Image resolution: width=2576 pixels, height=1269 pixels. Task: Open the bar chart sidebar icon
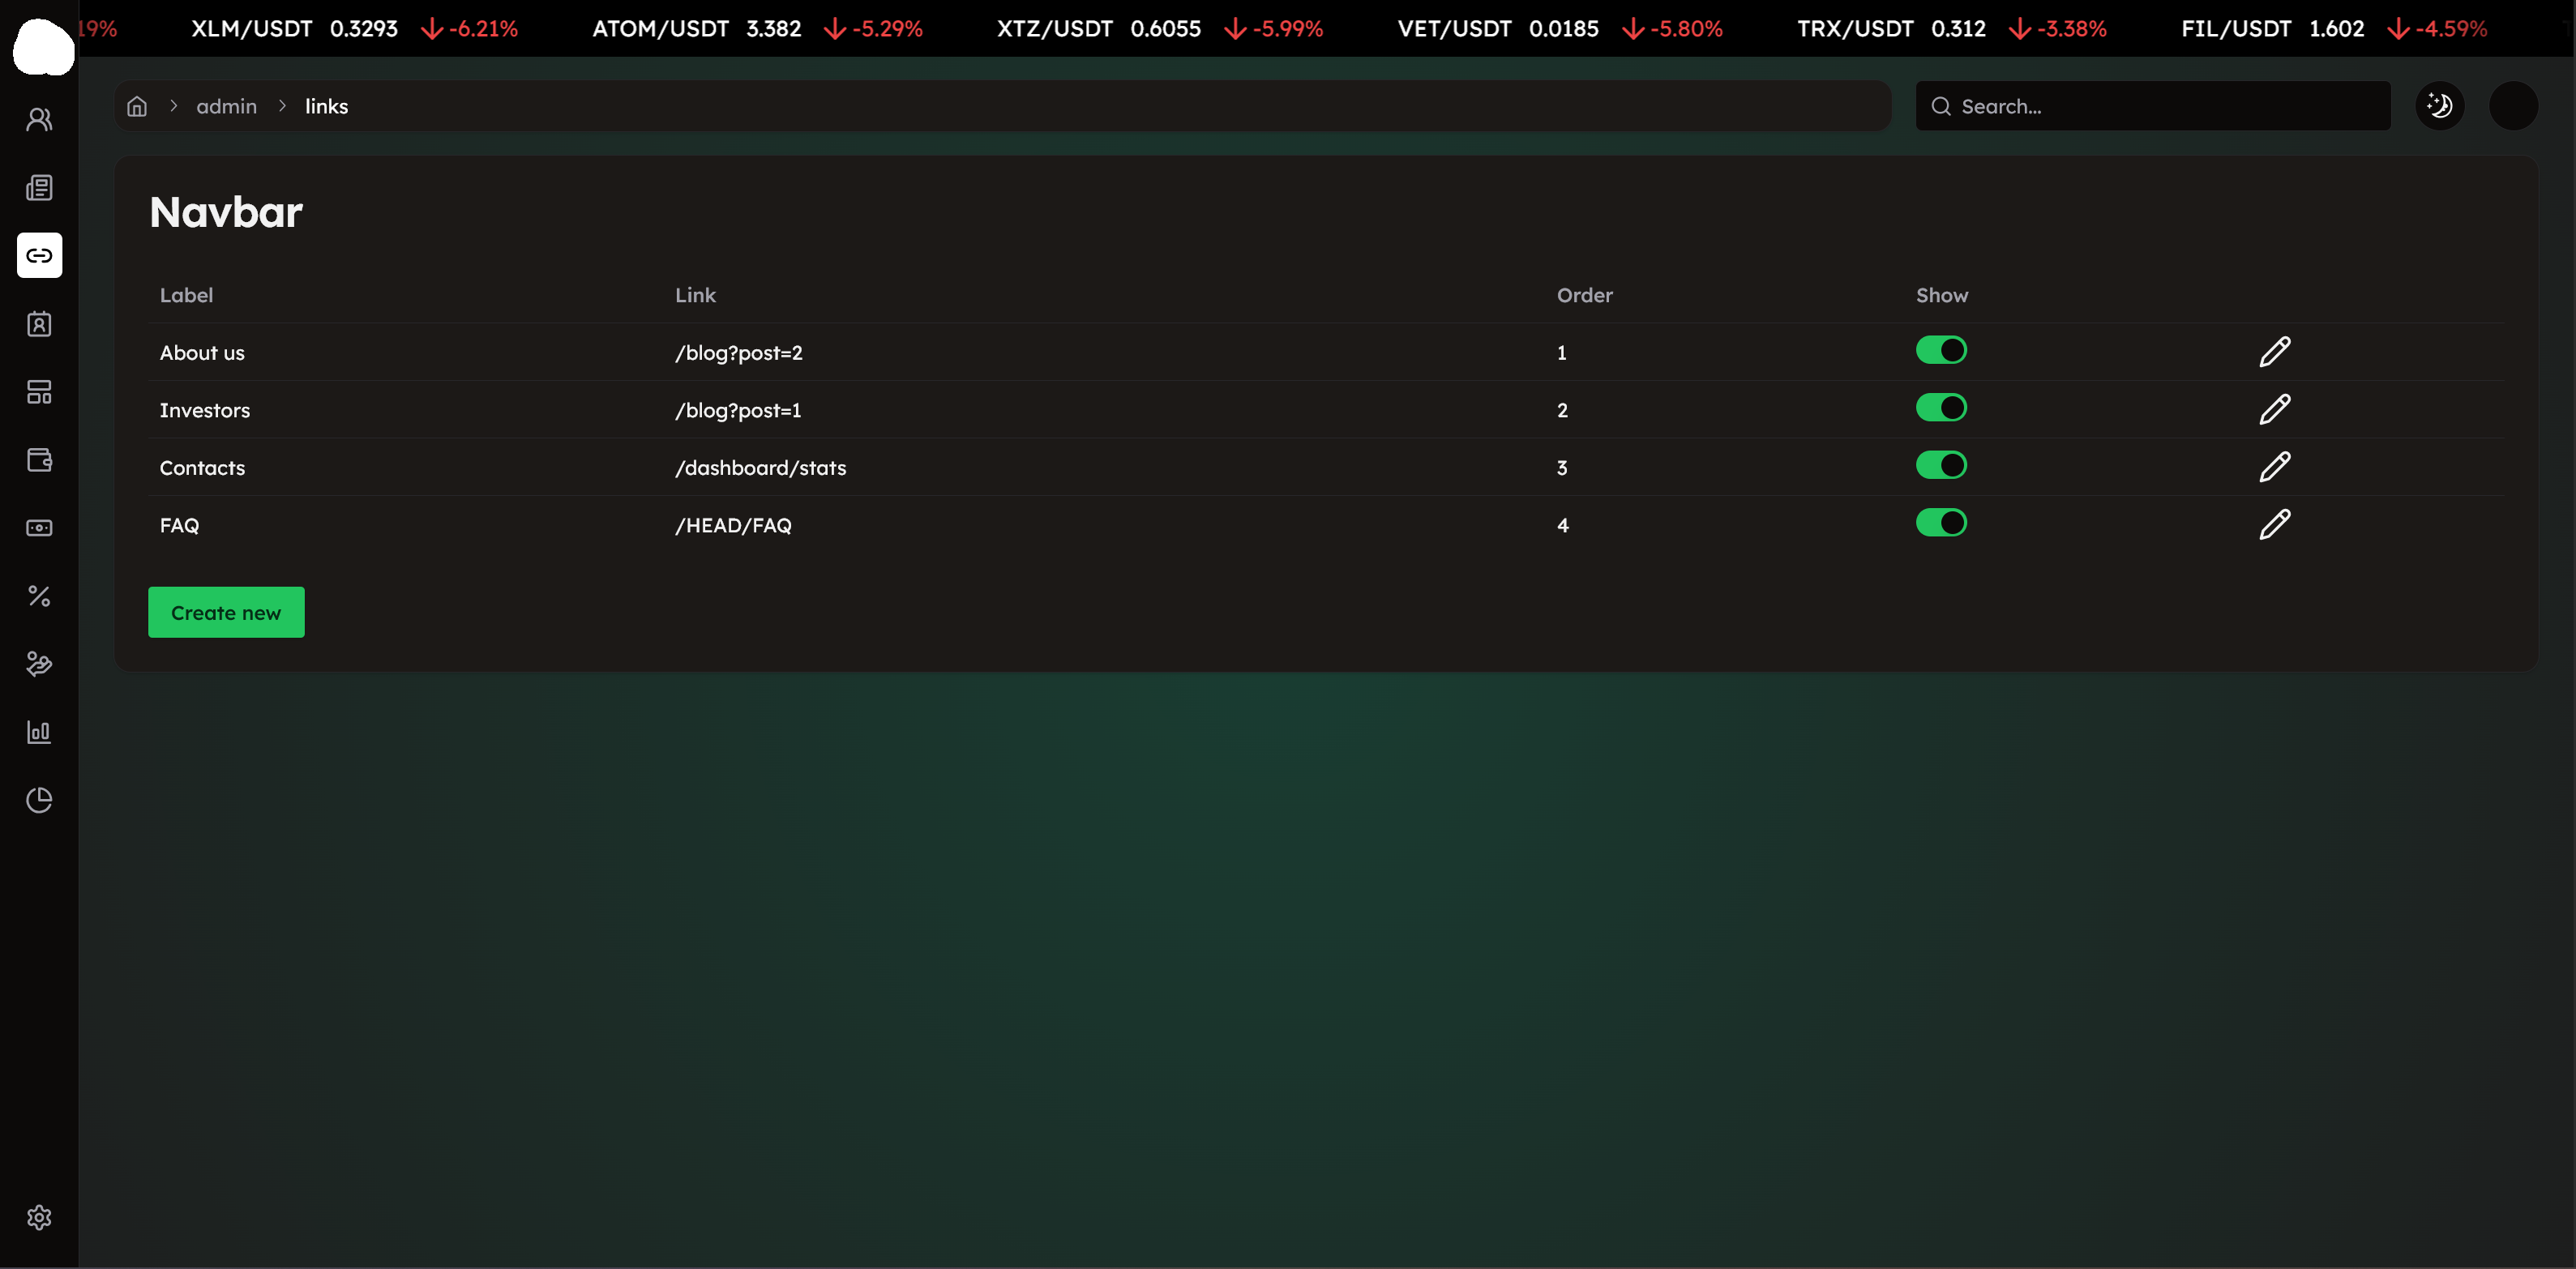click(39, 732)
